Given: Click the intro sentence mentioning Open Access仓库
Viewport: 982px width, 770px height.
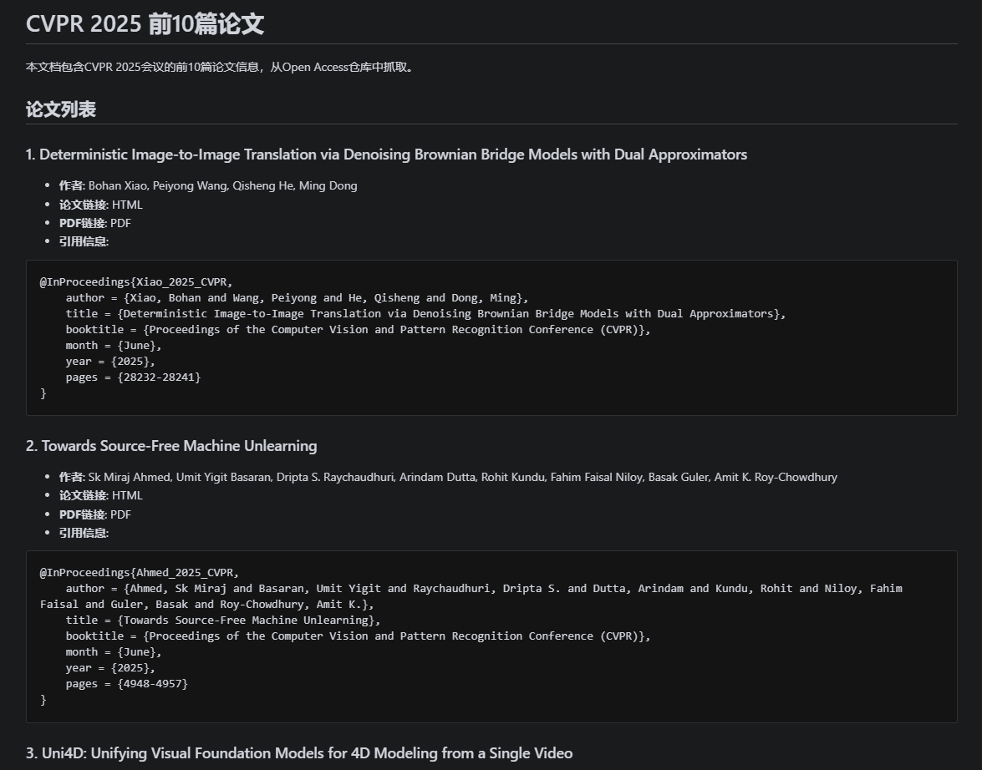Looking at the screenshot, I should point(221,67).
